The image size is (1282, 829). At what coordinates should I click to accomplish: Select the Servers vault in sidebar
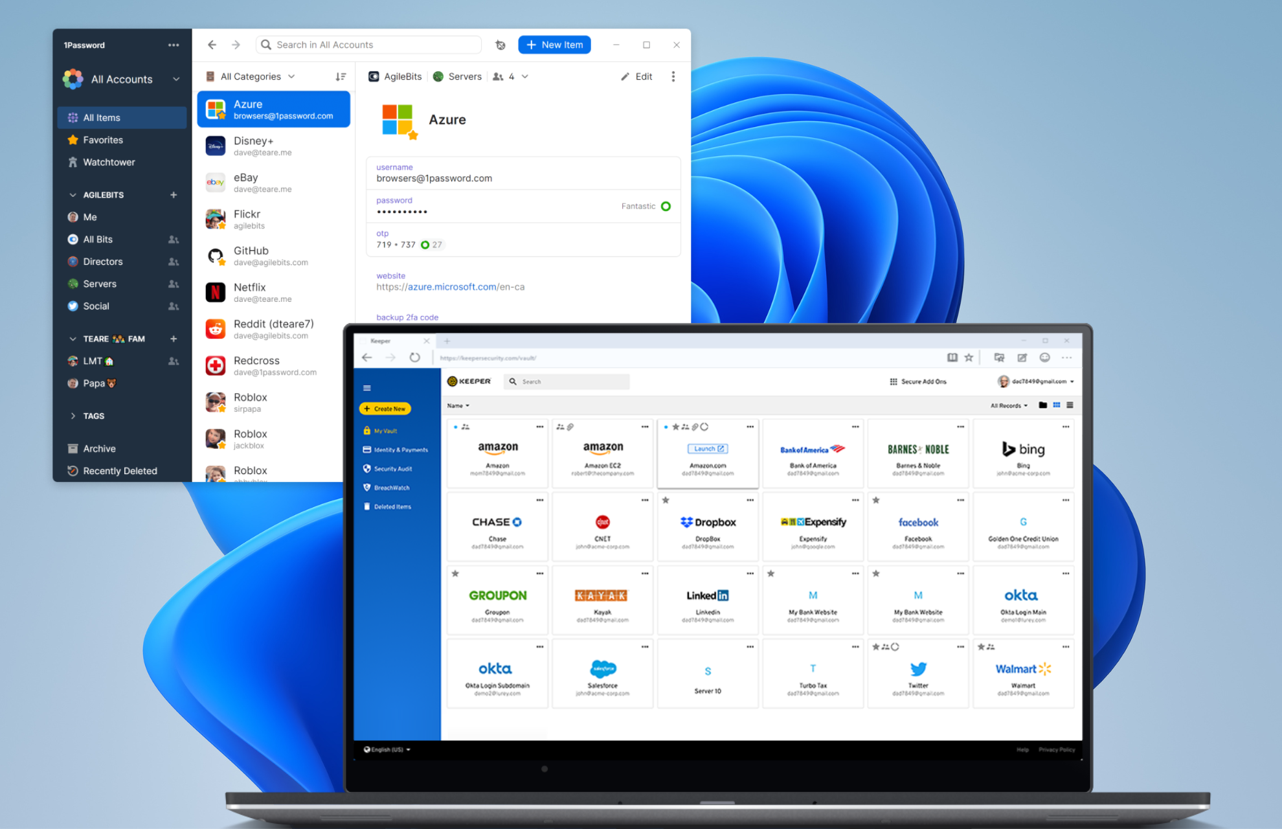(122, 284)
